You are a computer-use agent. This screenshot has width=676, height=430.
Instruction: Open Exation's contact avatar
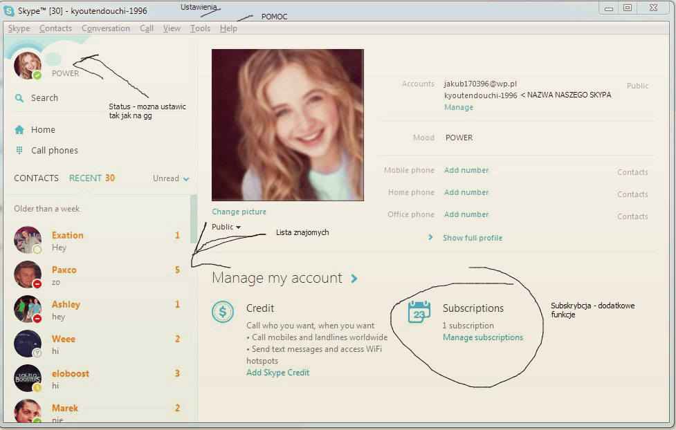tap(28, 240)
